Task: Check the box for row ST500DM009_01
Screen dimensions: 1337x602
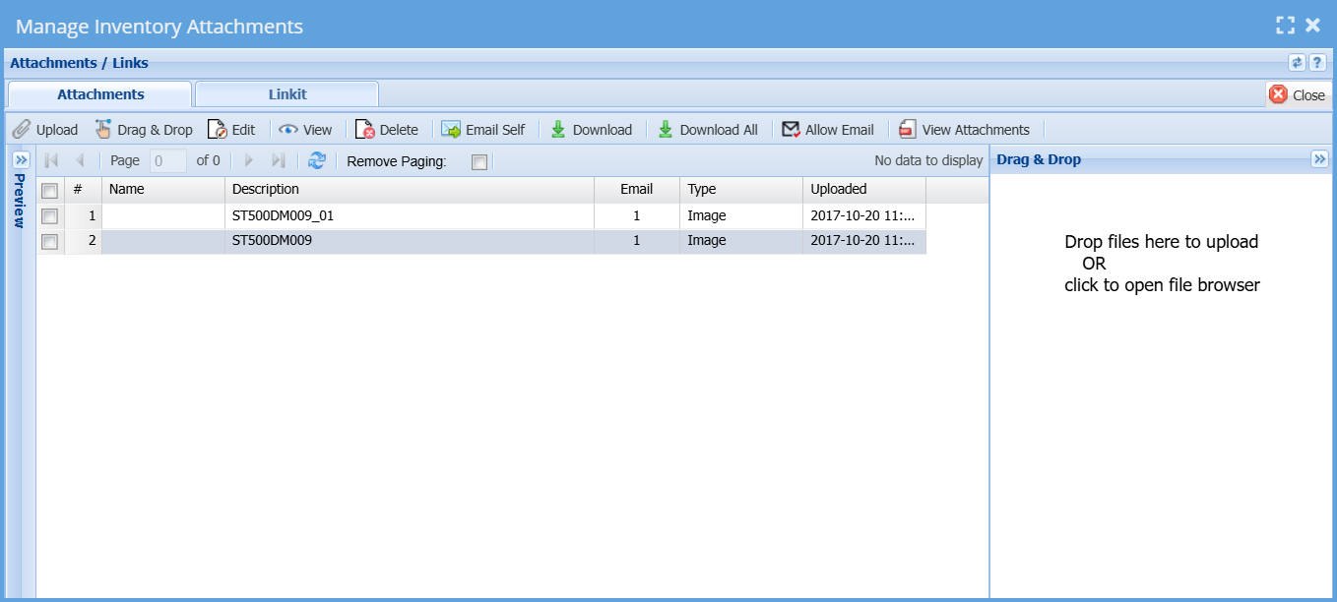Action: 50,216
